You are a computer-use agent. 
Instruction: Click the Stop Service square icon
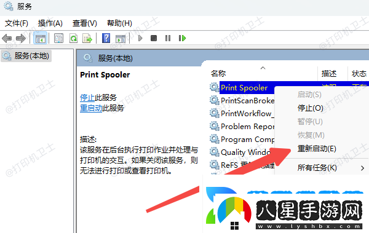(x=154, y=38)
